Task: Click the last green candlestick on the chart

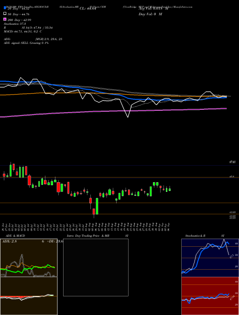Action: tap(170, 189)
